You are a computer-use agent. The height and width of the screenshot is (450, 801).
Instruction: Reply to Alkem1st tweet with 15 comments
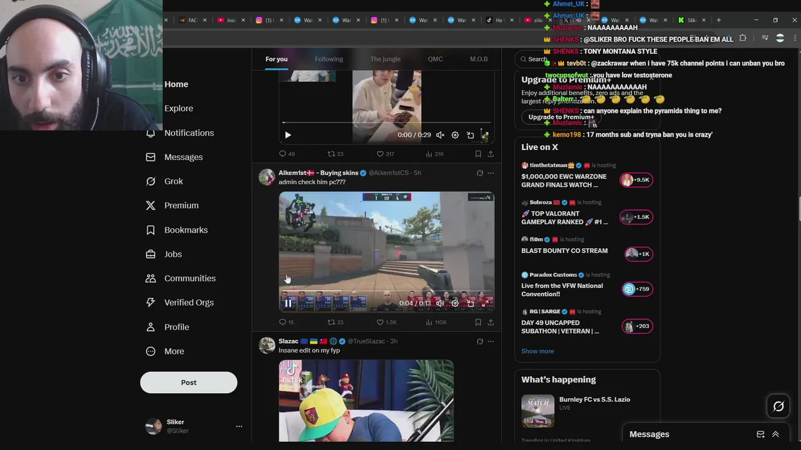click(287, 322)
